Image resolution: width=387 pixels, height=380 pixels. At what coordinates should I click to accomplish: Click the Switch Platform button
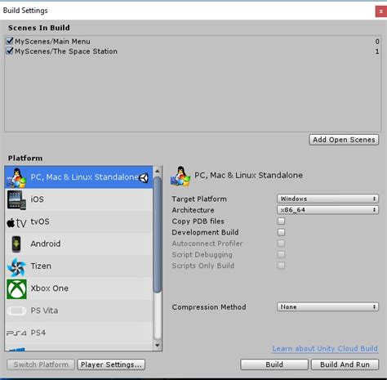[x=41, y=364]
